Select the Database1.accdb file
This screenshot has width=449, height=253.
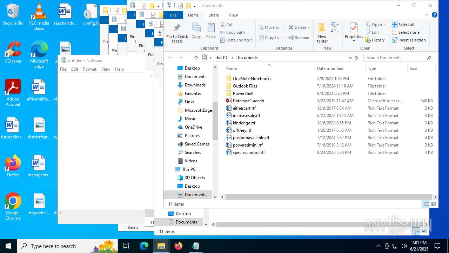[248, 101]
